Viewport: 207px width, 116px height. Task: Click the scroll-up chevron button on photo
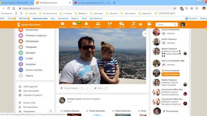click(x=145, y=34)
